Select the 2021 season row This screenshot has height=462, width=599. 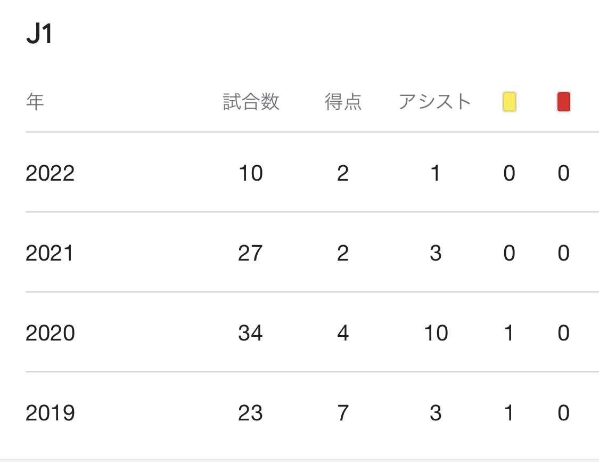pyautogui.click(x=312, y=252)
